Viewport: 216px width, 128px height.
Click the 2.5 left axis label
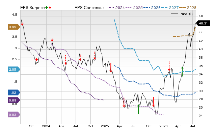point(15,59)
